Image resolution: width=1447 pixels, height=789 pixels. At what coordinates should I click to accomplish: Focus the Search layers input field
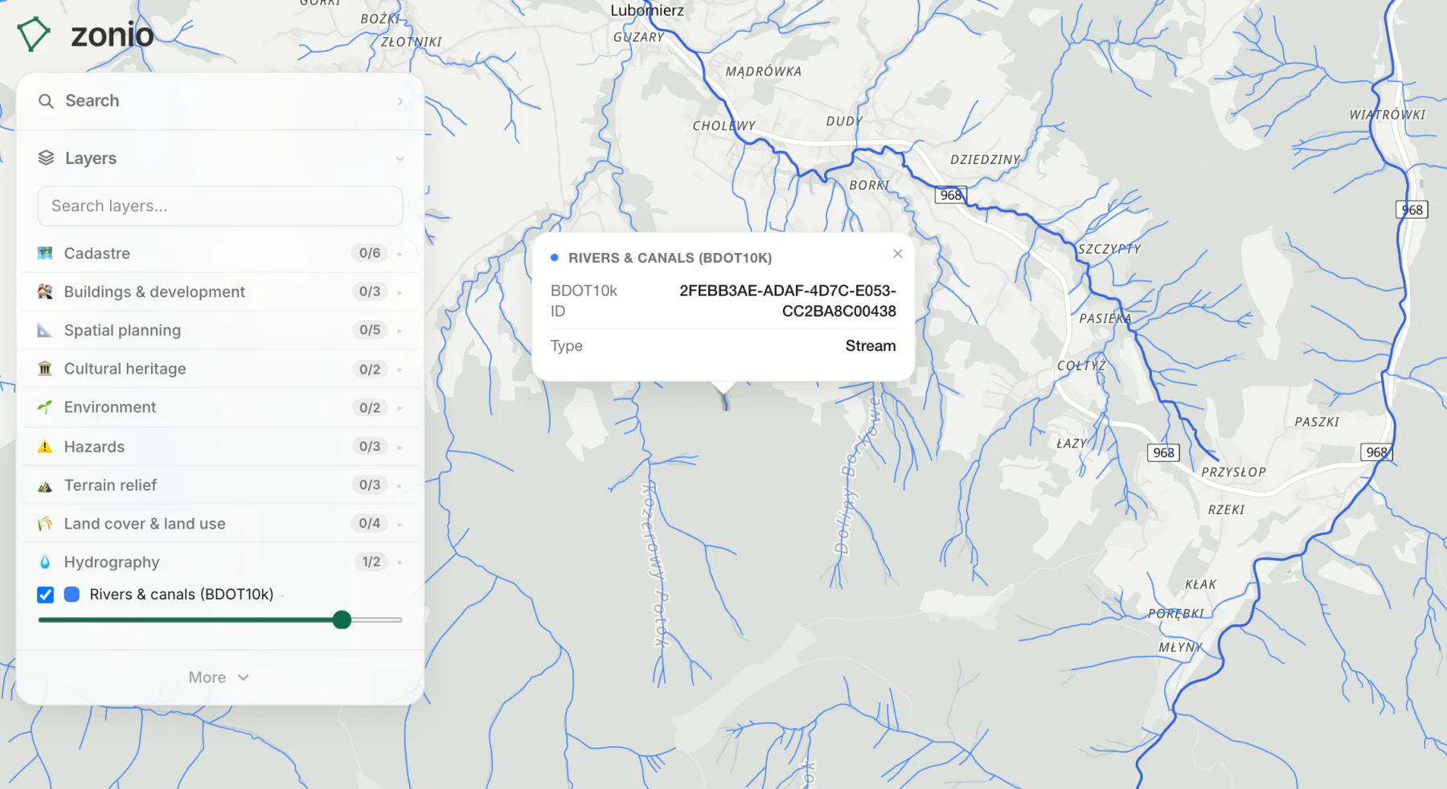(220, 206)
